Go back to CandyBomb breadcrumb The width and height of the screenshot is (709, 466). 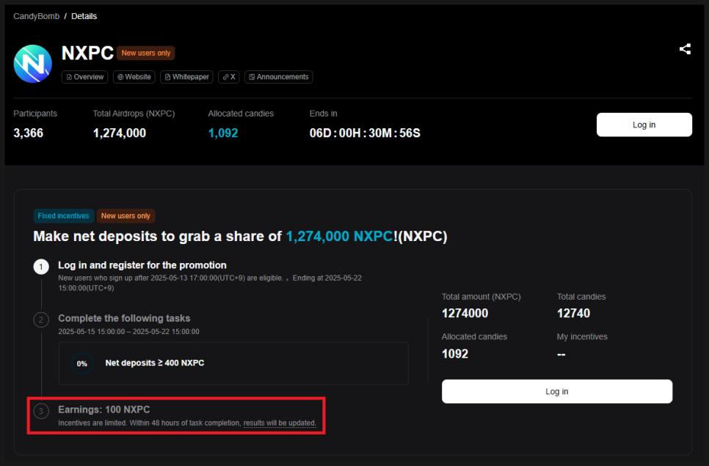tap(36, 16)
